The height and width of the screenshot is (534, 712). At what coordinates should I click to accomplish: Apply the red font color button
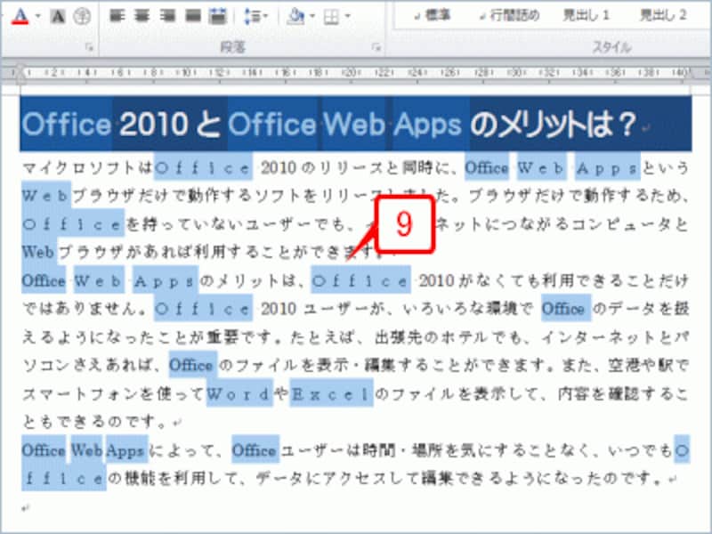pos(20,17)
